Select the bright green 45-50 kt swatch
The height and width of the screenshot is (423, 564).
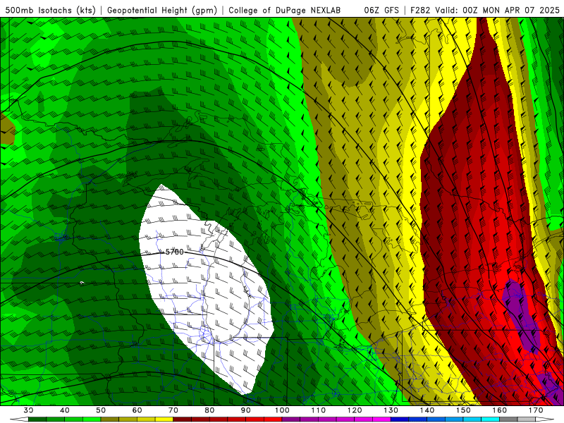[92, 419]
